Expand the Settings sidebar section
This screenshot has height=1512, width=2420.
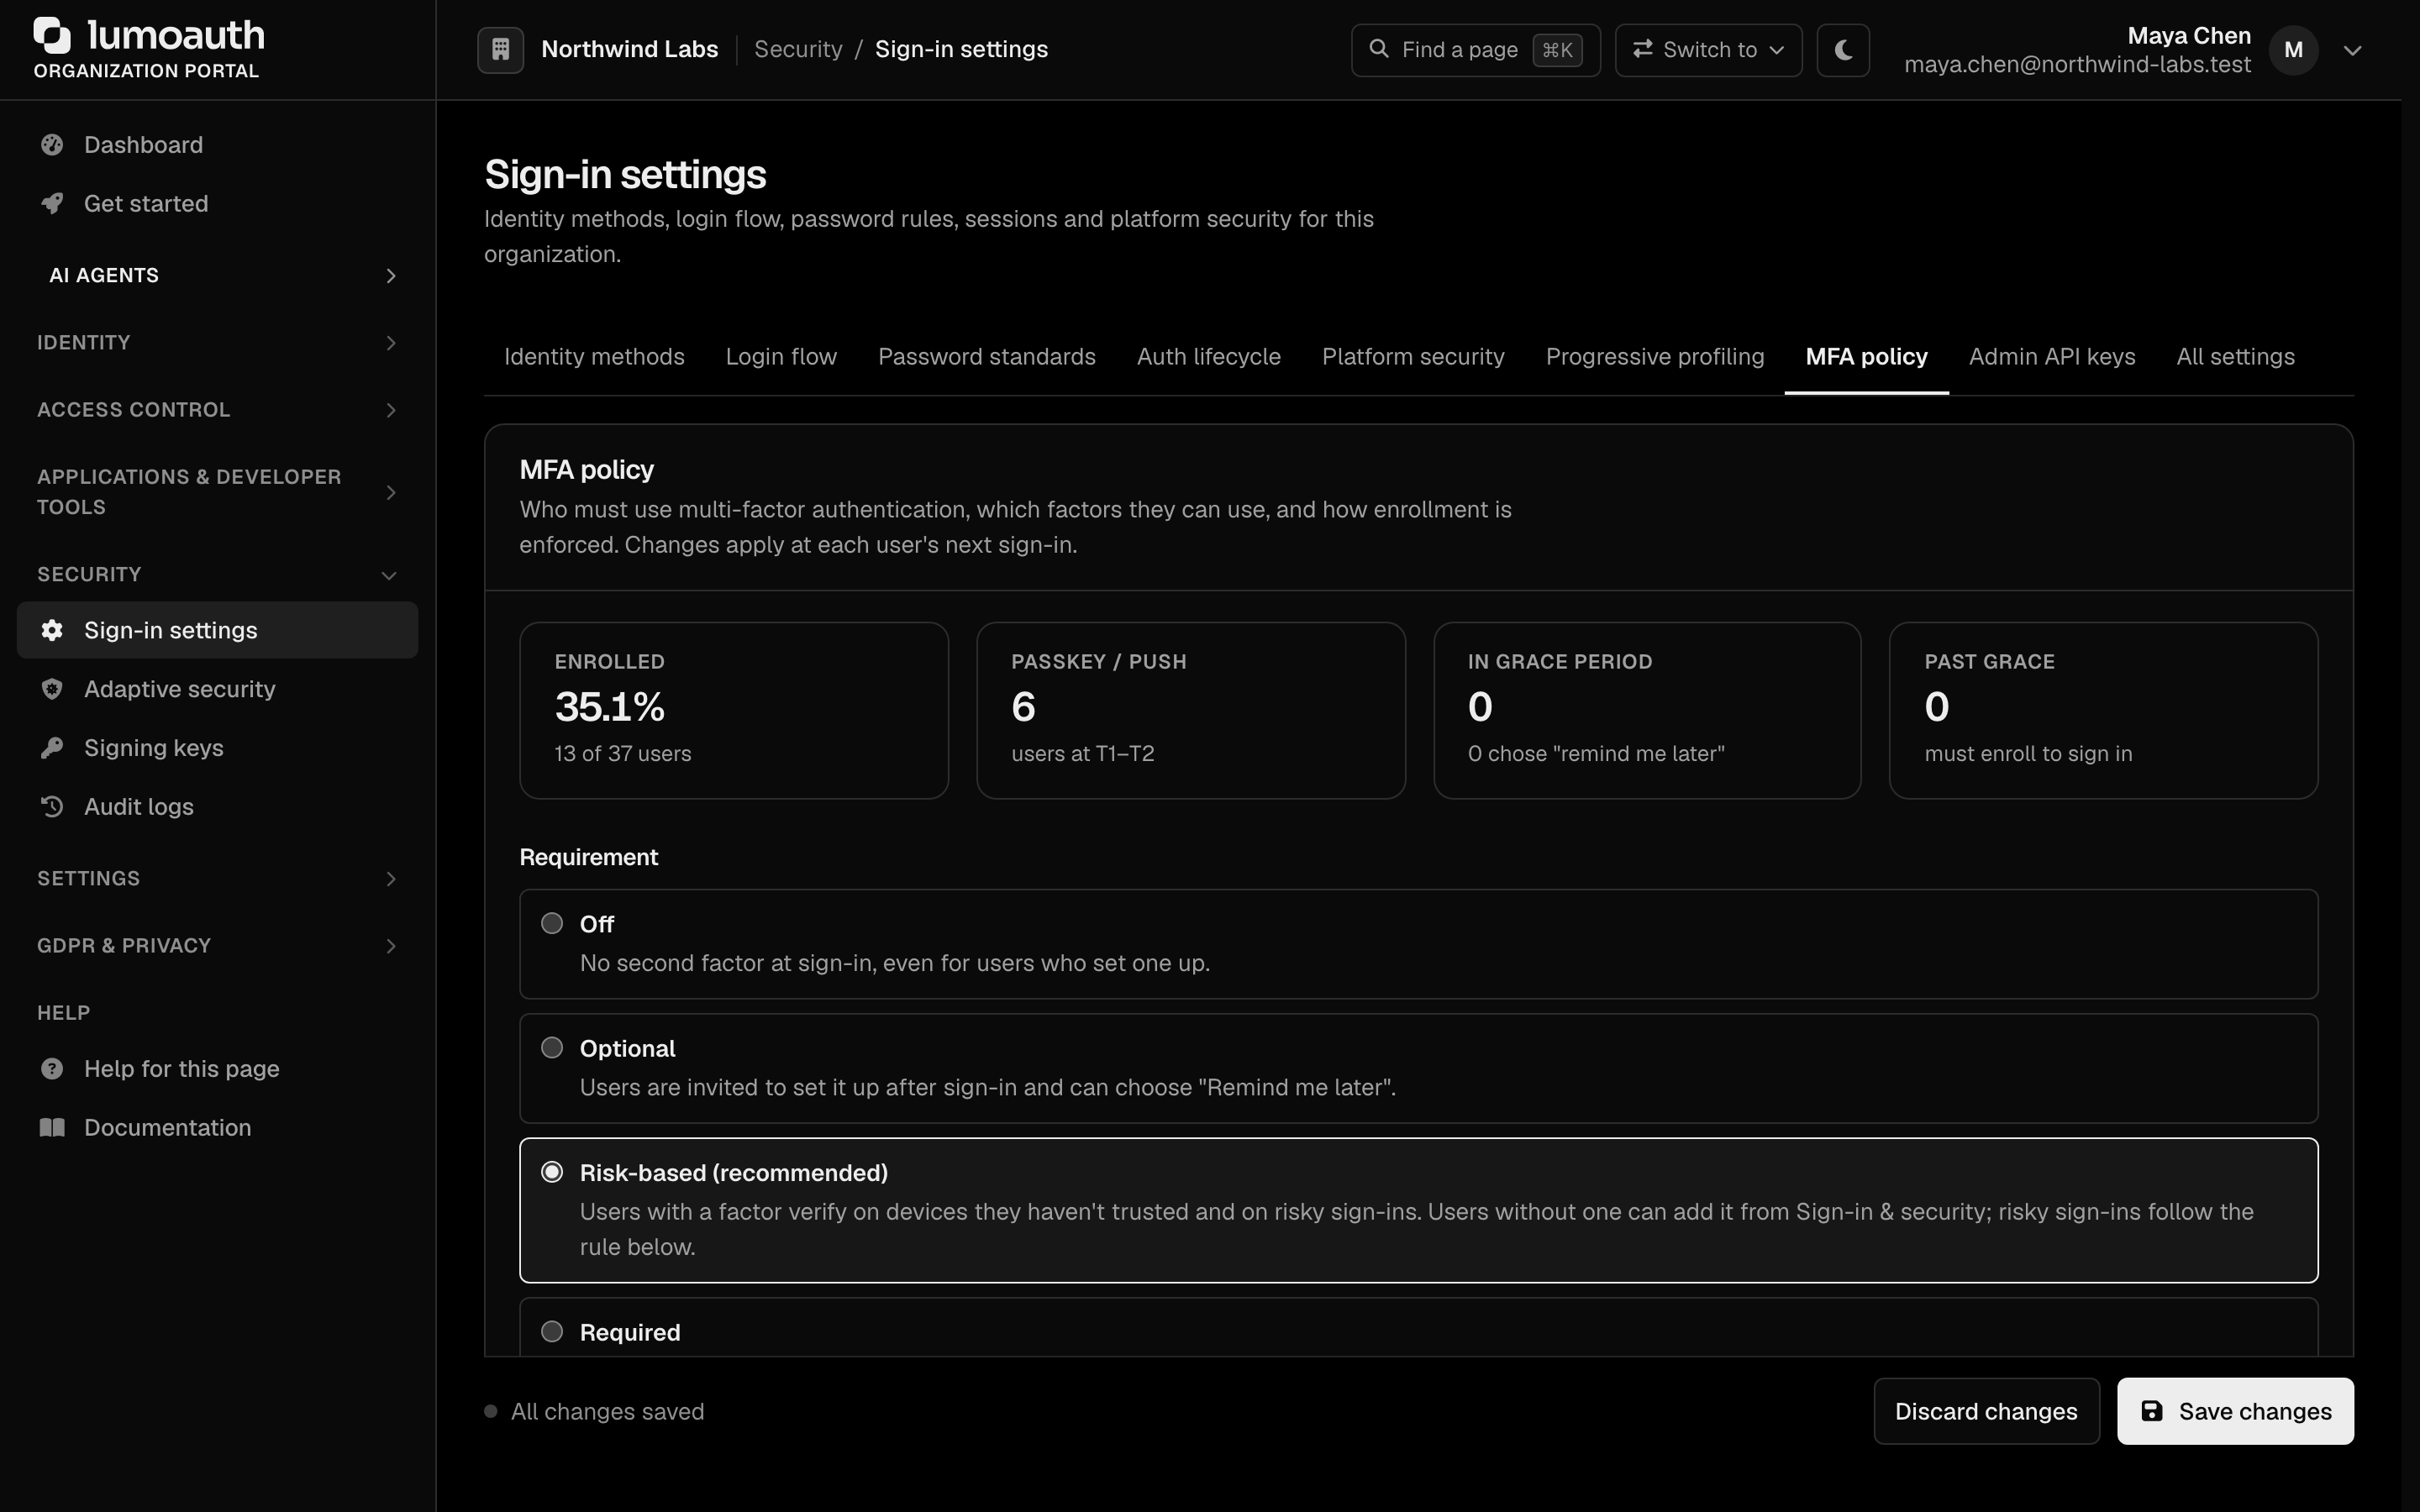[218, 879]
